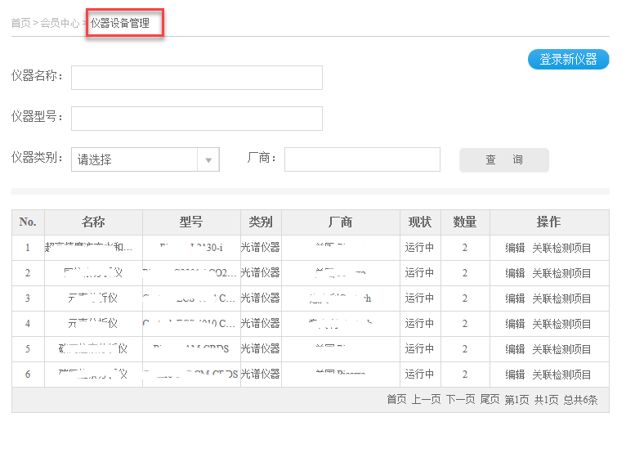Click the 名称 column header
The height and width of the screenshot is (471, 626).
(x=93, y=222)
